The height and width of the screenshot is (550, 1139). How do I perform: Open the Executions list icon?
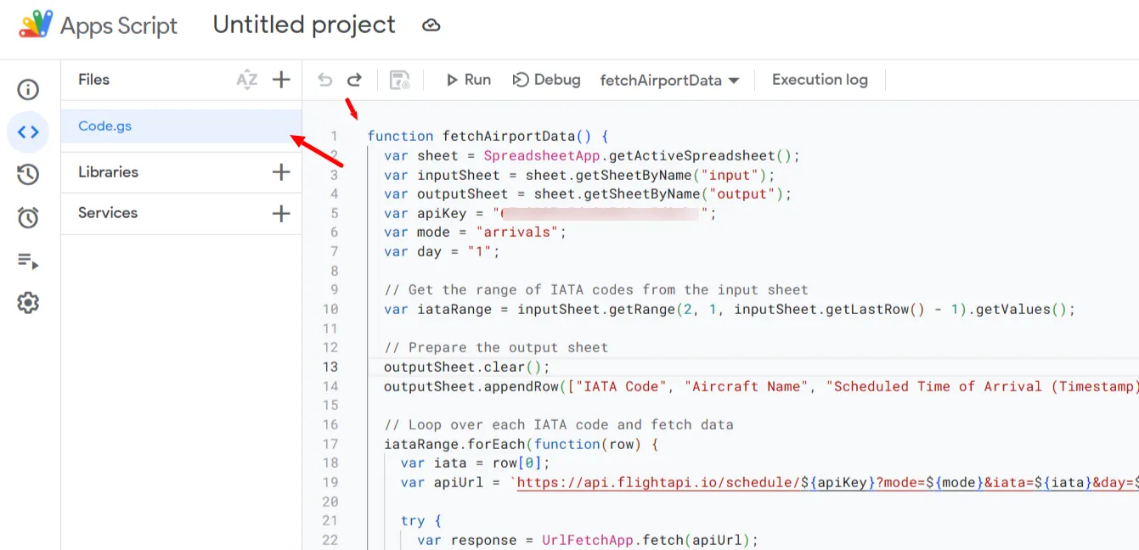coord(28,261)
